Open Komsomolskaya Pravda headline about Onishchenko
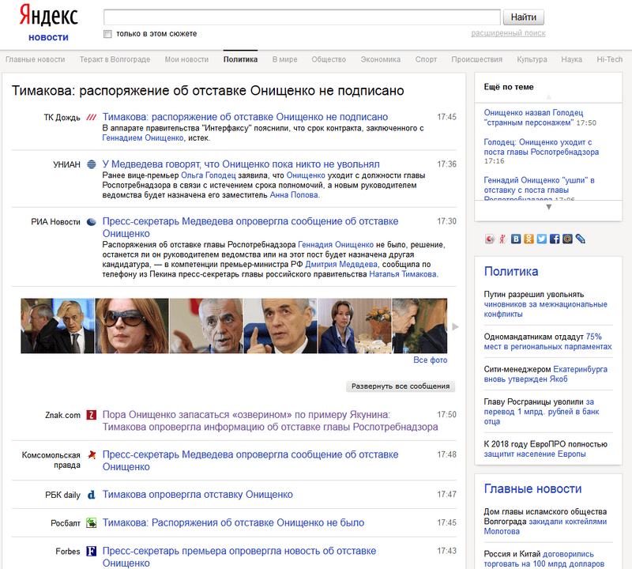The image size is (632, 569). [x=250, y=461]
